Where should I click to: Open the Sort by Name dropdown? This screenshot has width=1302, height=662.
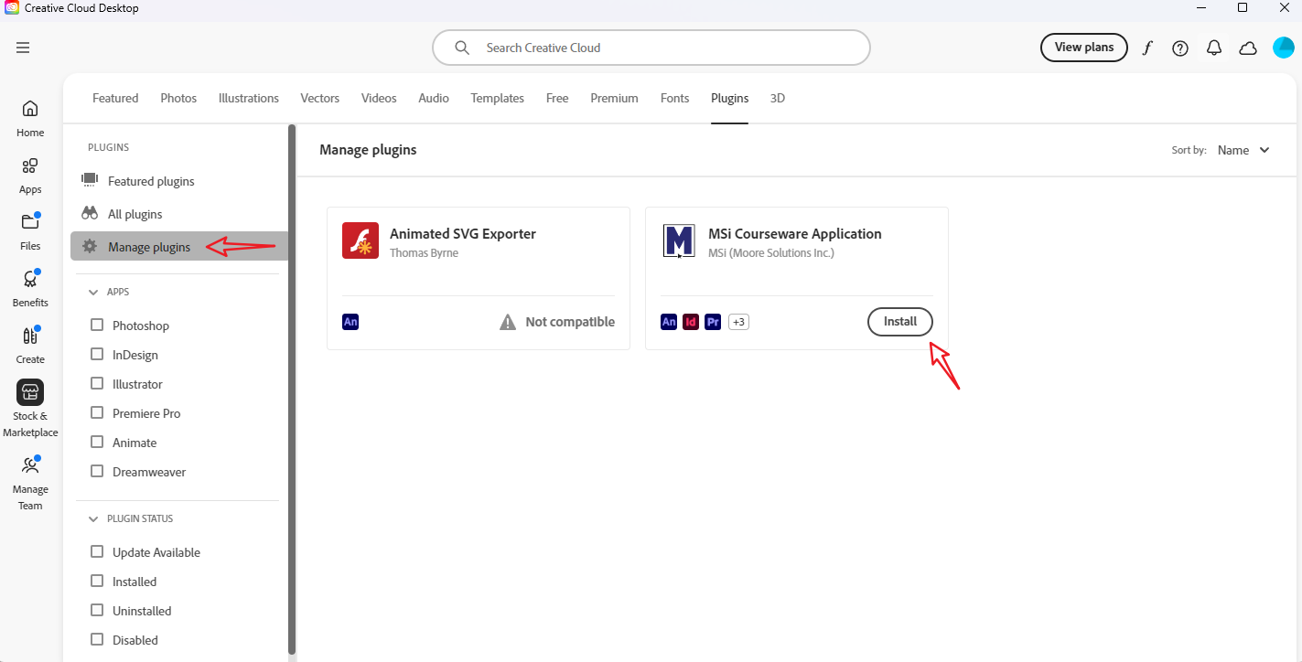tap(1243, 150)
